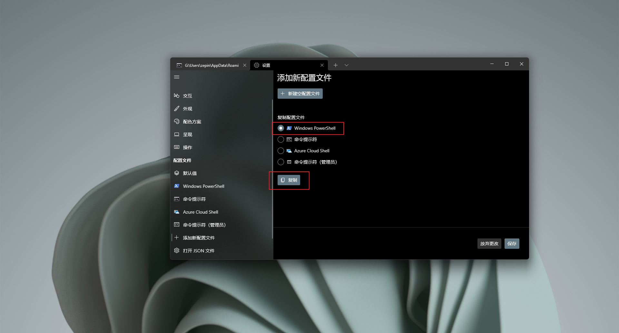Save changes with the 保存 button
Screen dimensions: 619x333
512,244
